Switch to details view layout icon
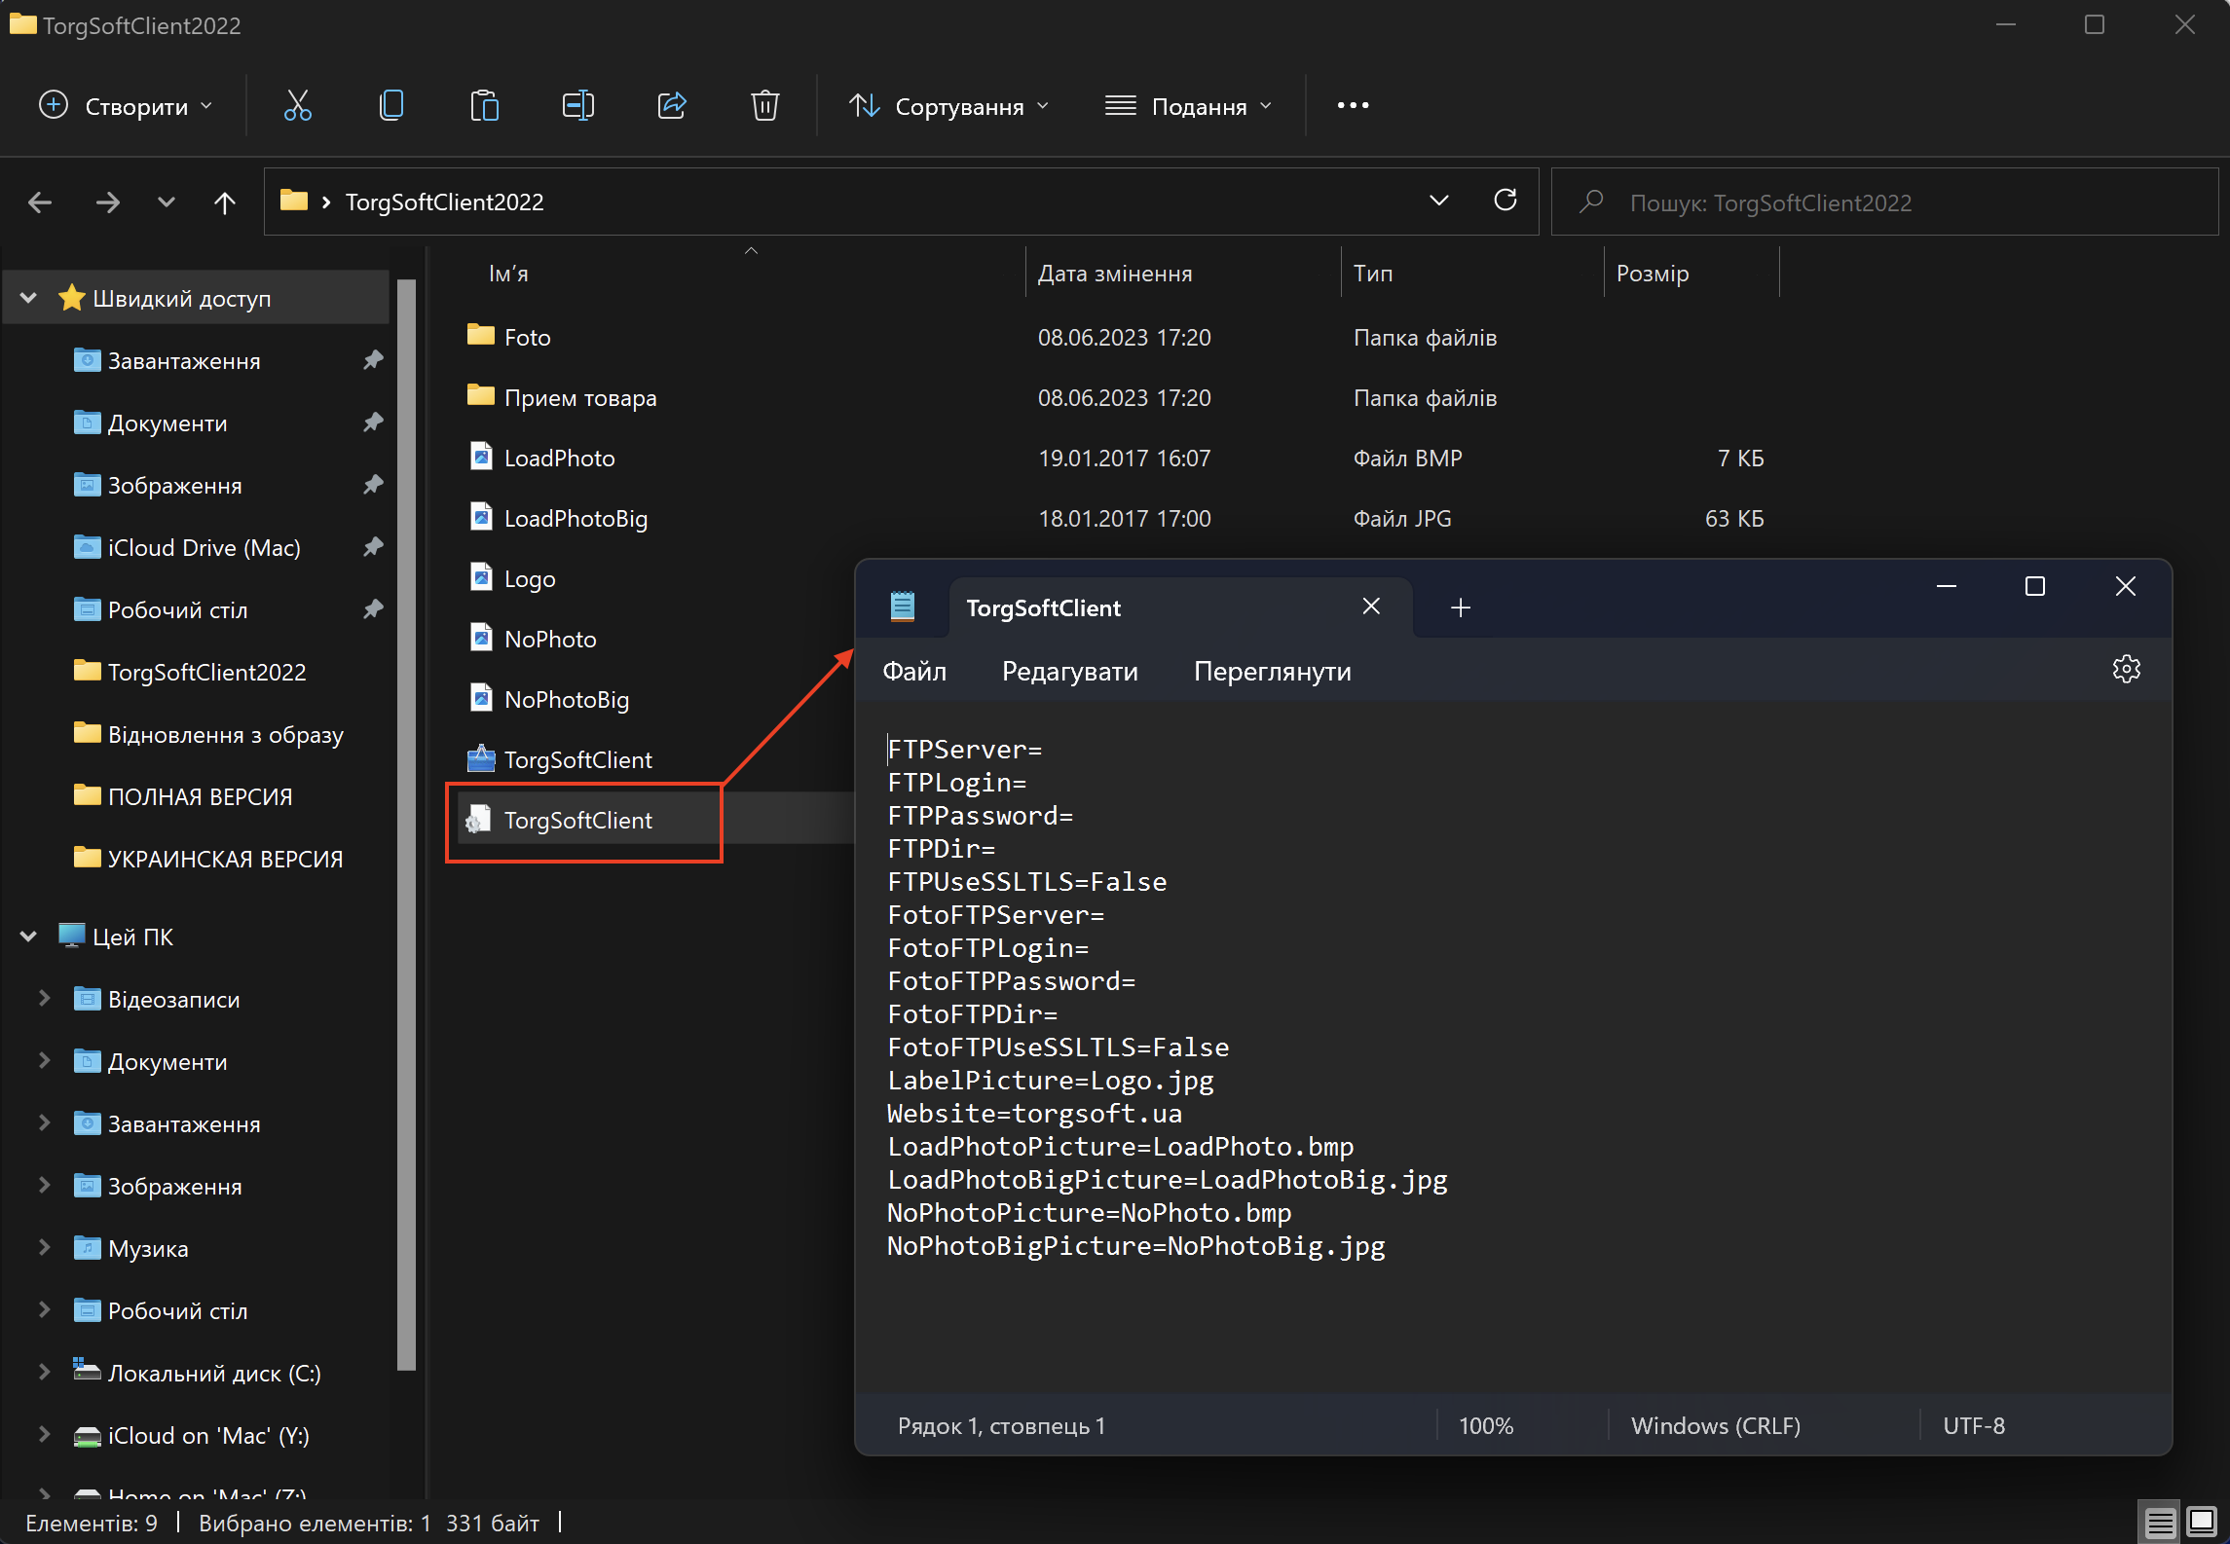Screen dimensions: 2230x1544 tap(2160, 1522)
